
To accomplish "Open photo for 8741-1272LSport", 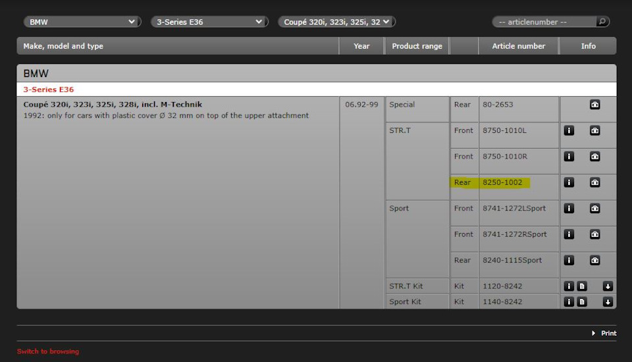I will tap(594, 209).
